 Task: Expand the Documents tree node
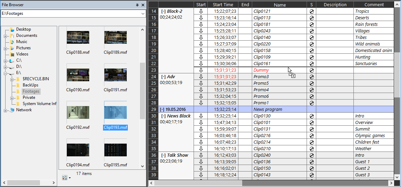pyautogui.click(x=5, y=36)
